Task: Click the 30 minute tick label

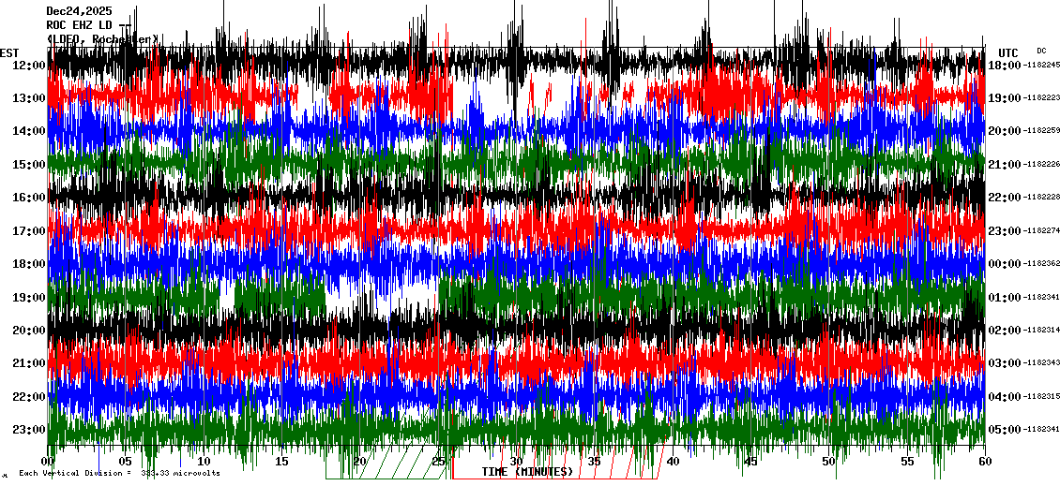Action: pos(516,462)
